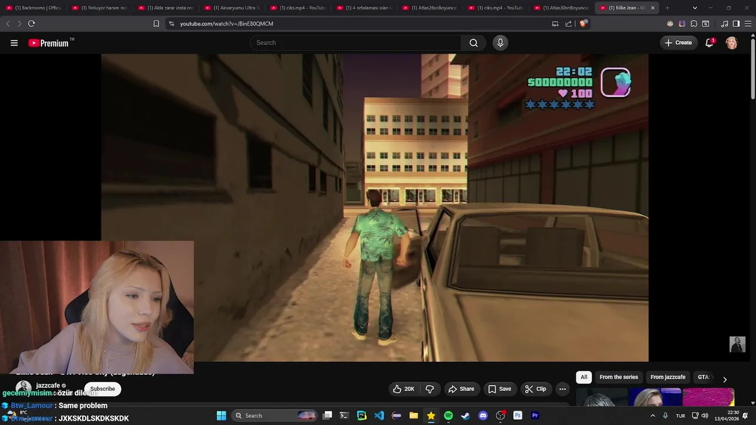Open the account avatar menu
This screenshot has width=756, height=425.
pos(731,42)
